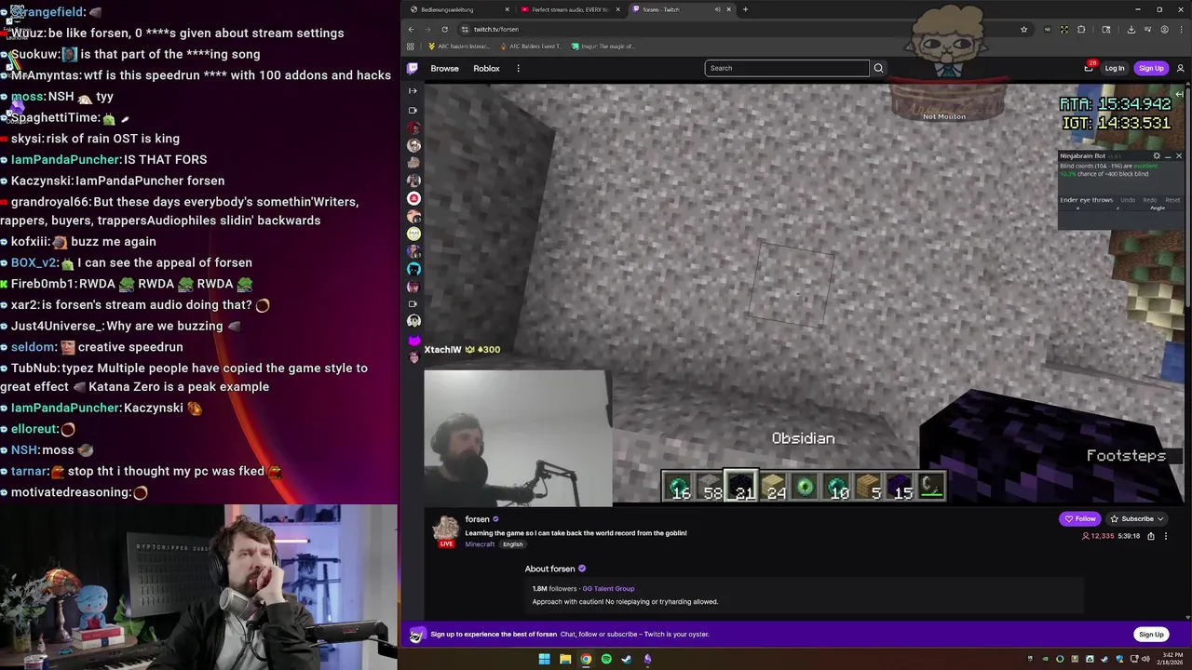The width and height of the screenshot is (1192, 670).
Task: Share the stream via share icon
Action: tap(1151, 536)
